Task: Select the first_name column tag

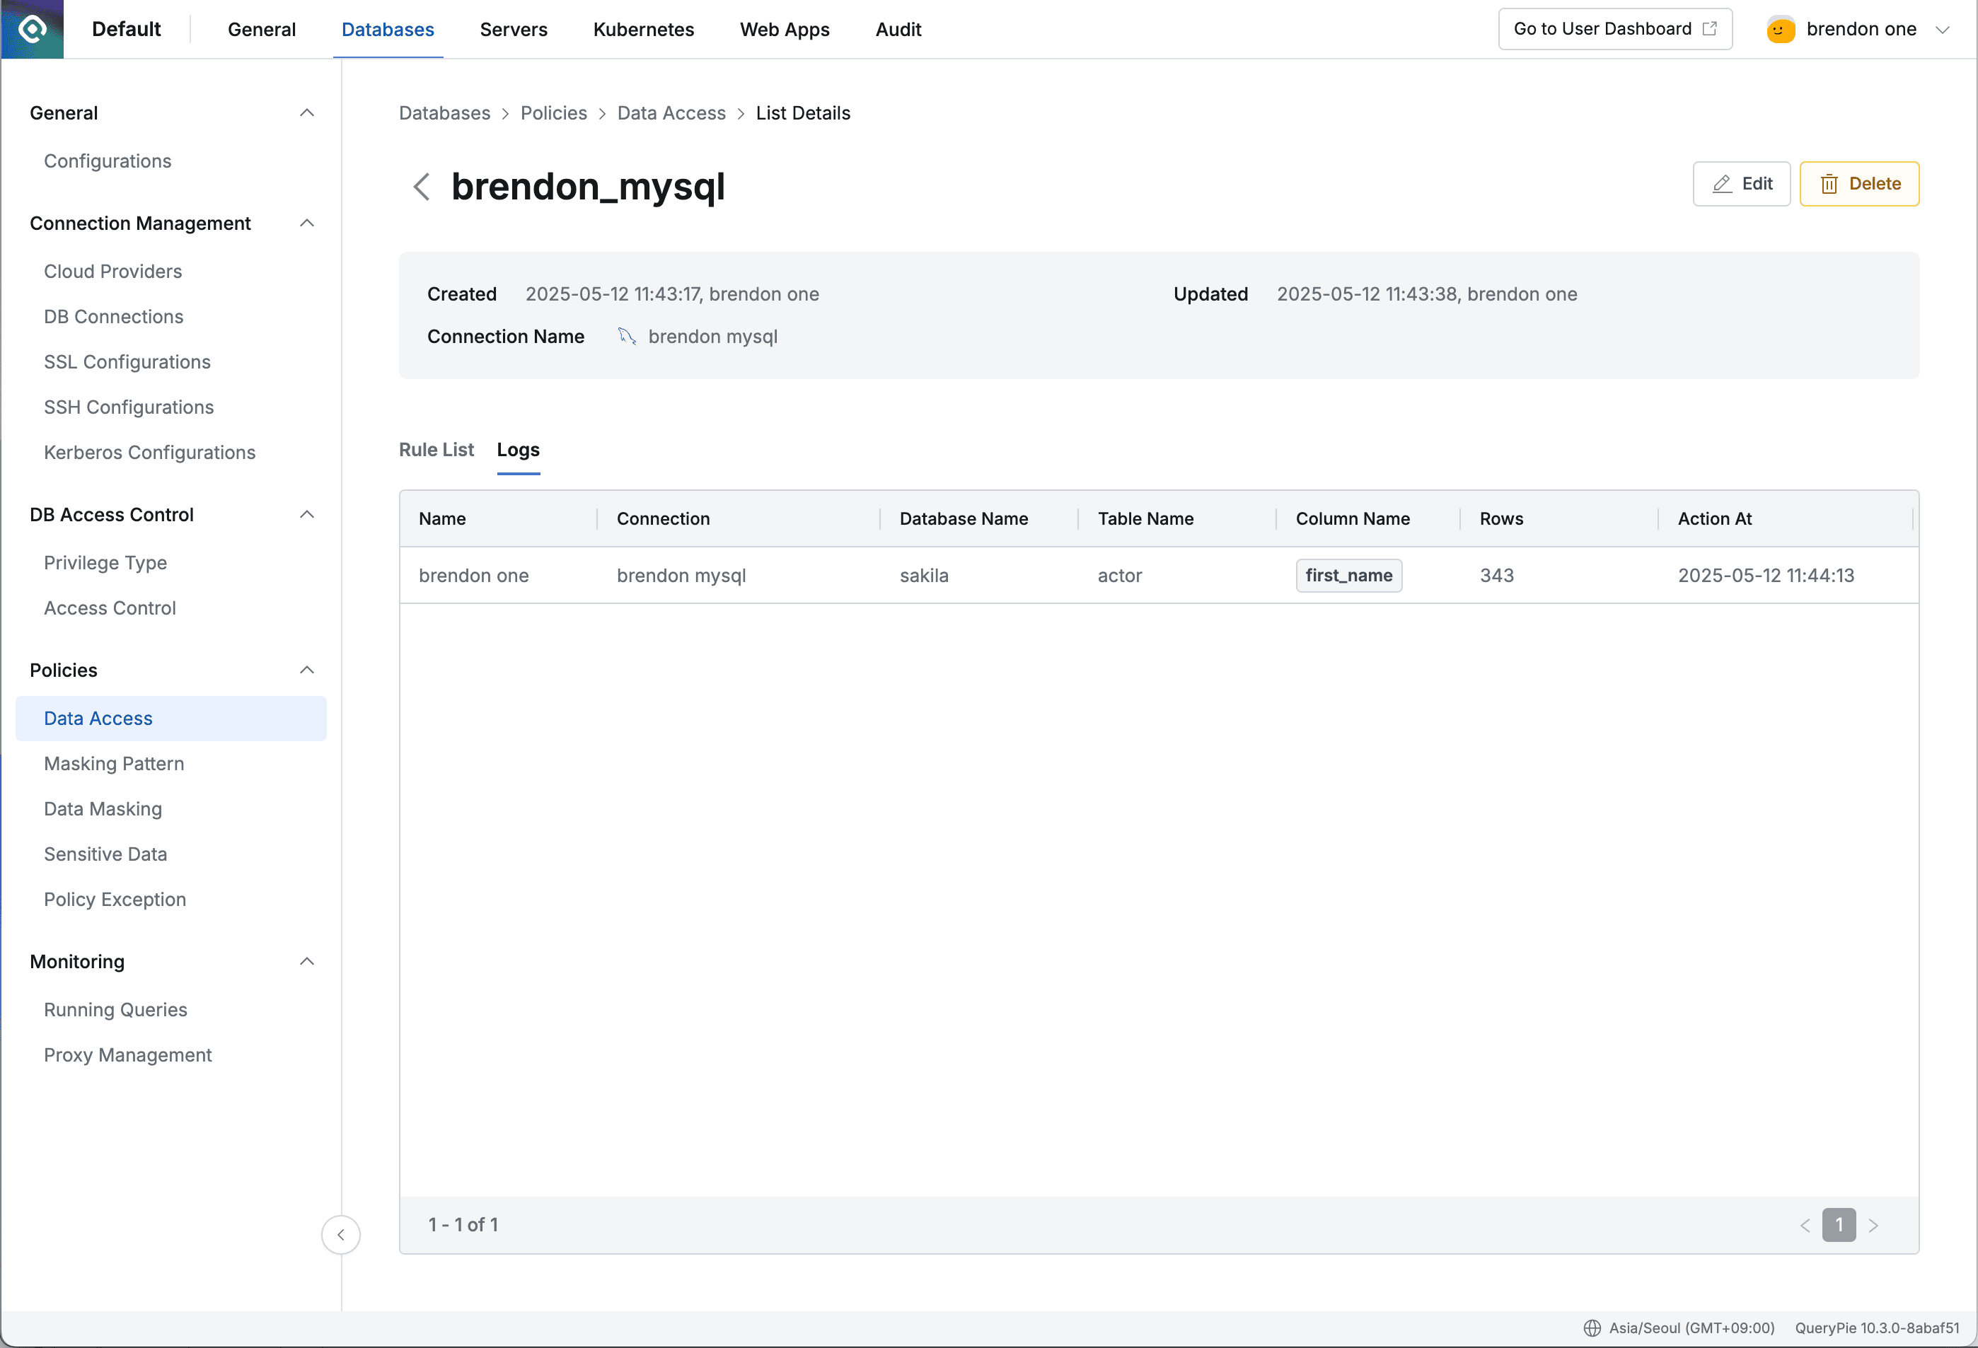Action: point(1349,575)
